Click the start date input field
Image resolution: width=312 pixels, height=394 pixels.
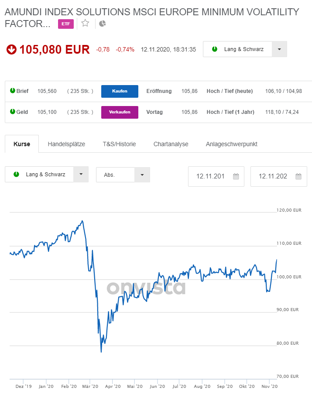pyautogui.click(x=210, y=176)
